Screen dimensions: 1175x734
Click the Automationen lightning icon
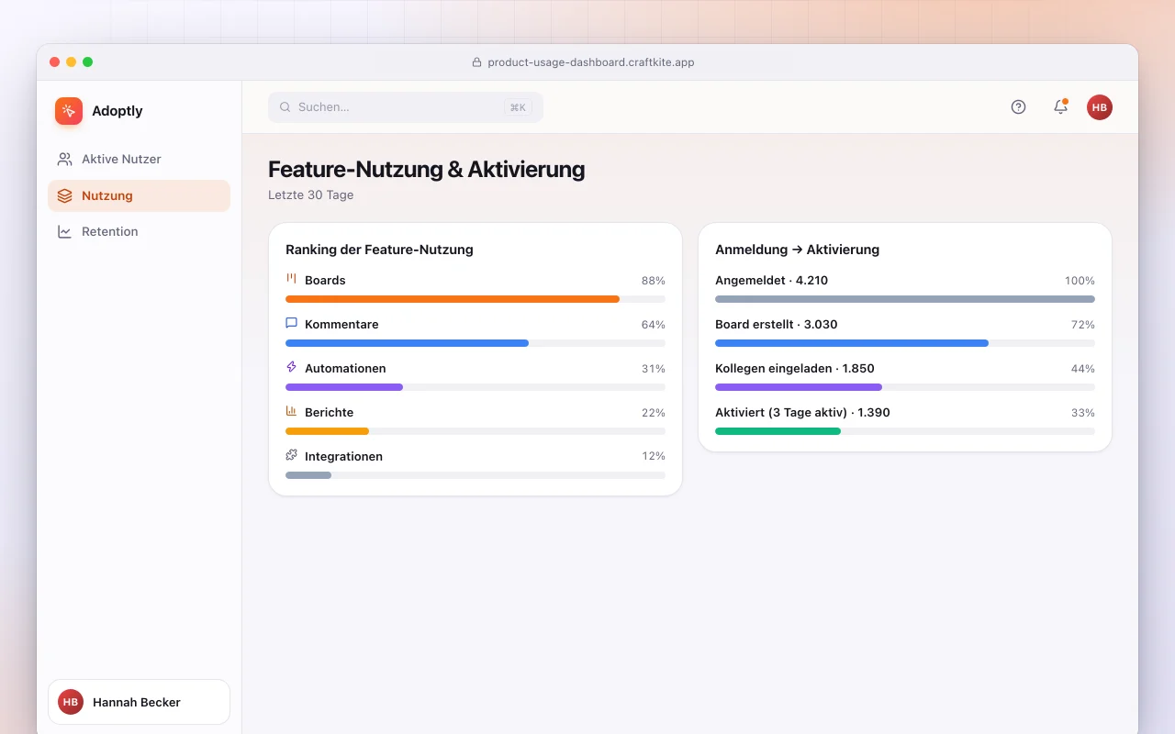291,367
